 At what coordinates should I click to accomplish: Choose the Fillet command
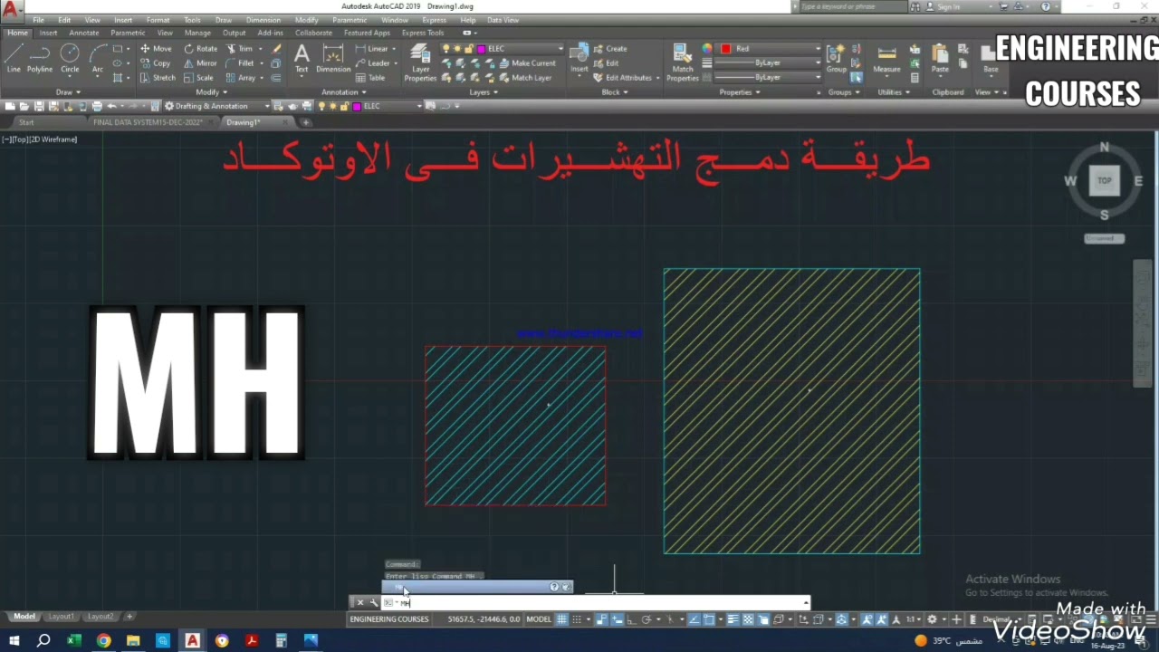click(241, 63)
